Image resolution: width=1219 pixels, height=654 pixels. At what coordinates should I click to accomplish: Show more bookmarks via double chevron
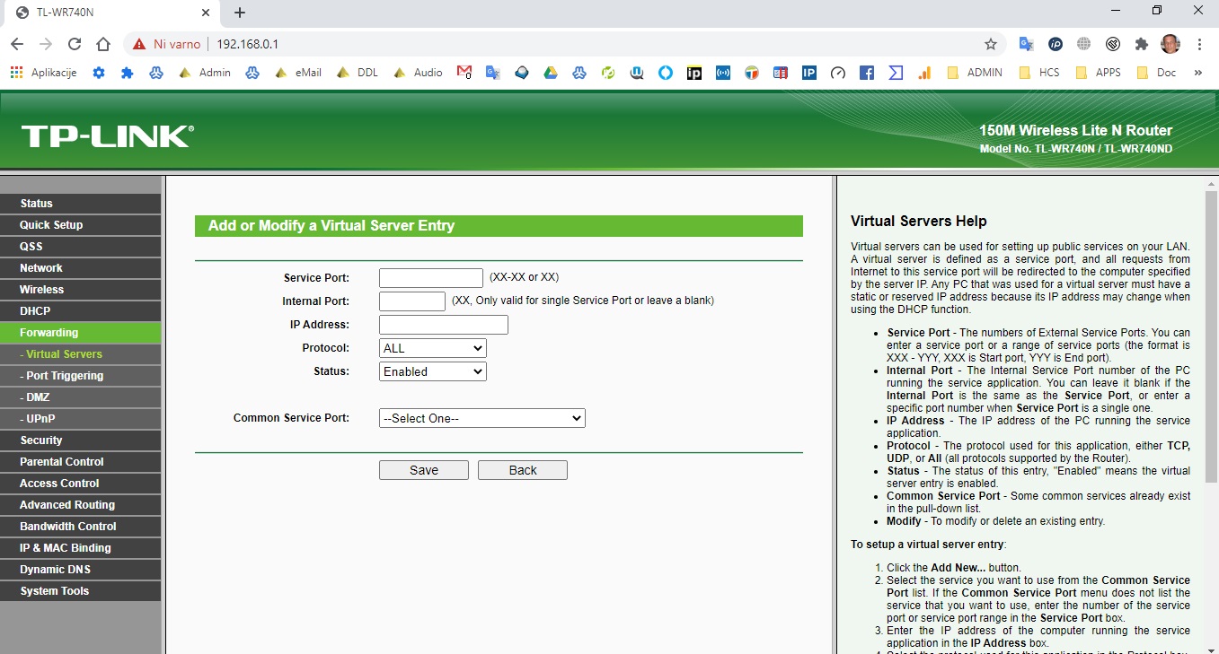1197,73
